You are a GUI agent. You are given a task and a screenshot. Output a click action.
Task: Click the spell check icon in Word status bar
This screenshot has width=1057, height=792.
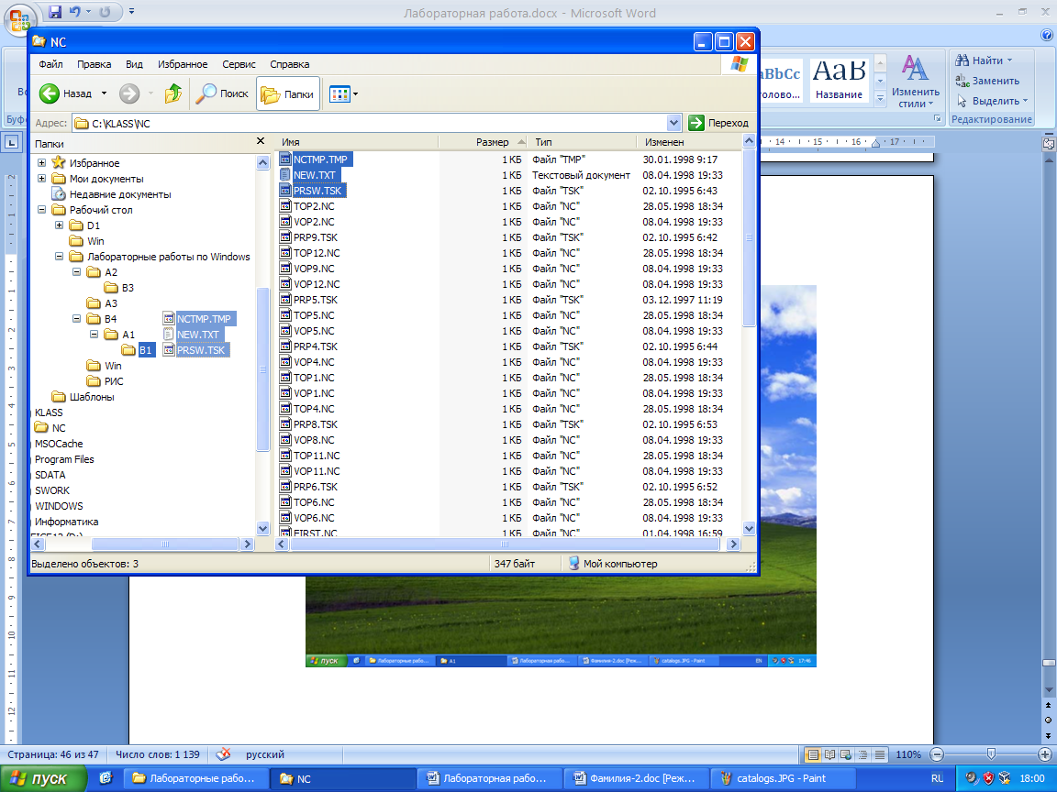click(223, 754)
